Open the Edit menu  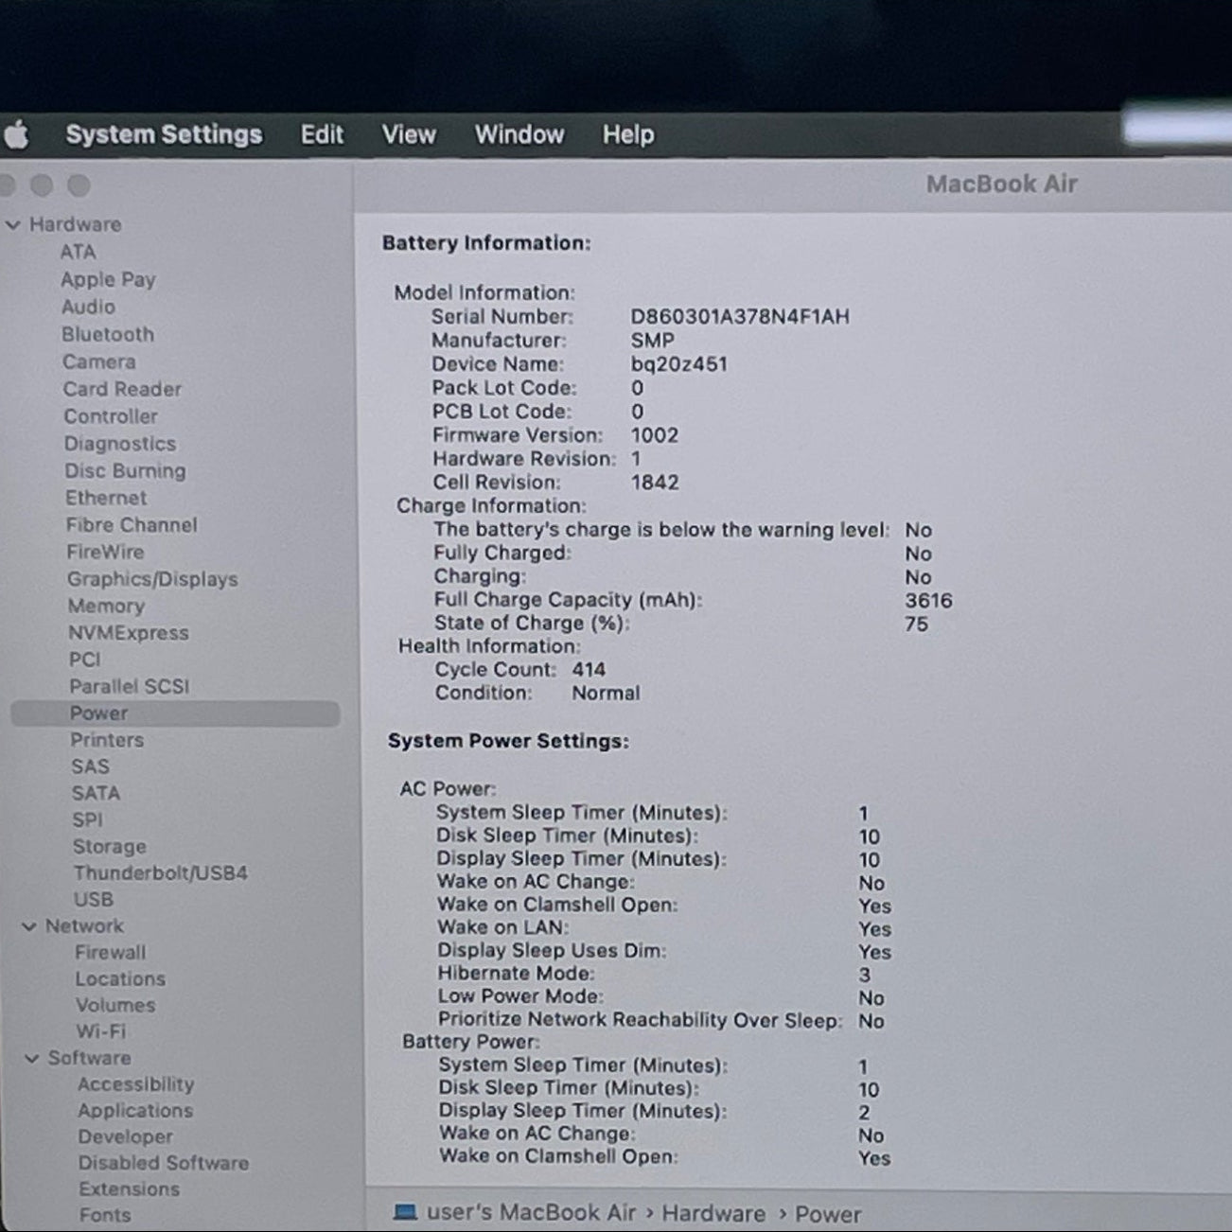pyautogui.click(x=322, y=134)
